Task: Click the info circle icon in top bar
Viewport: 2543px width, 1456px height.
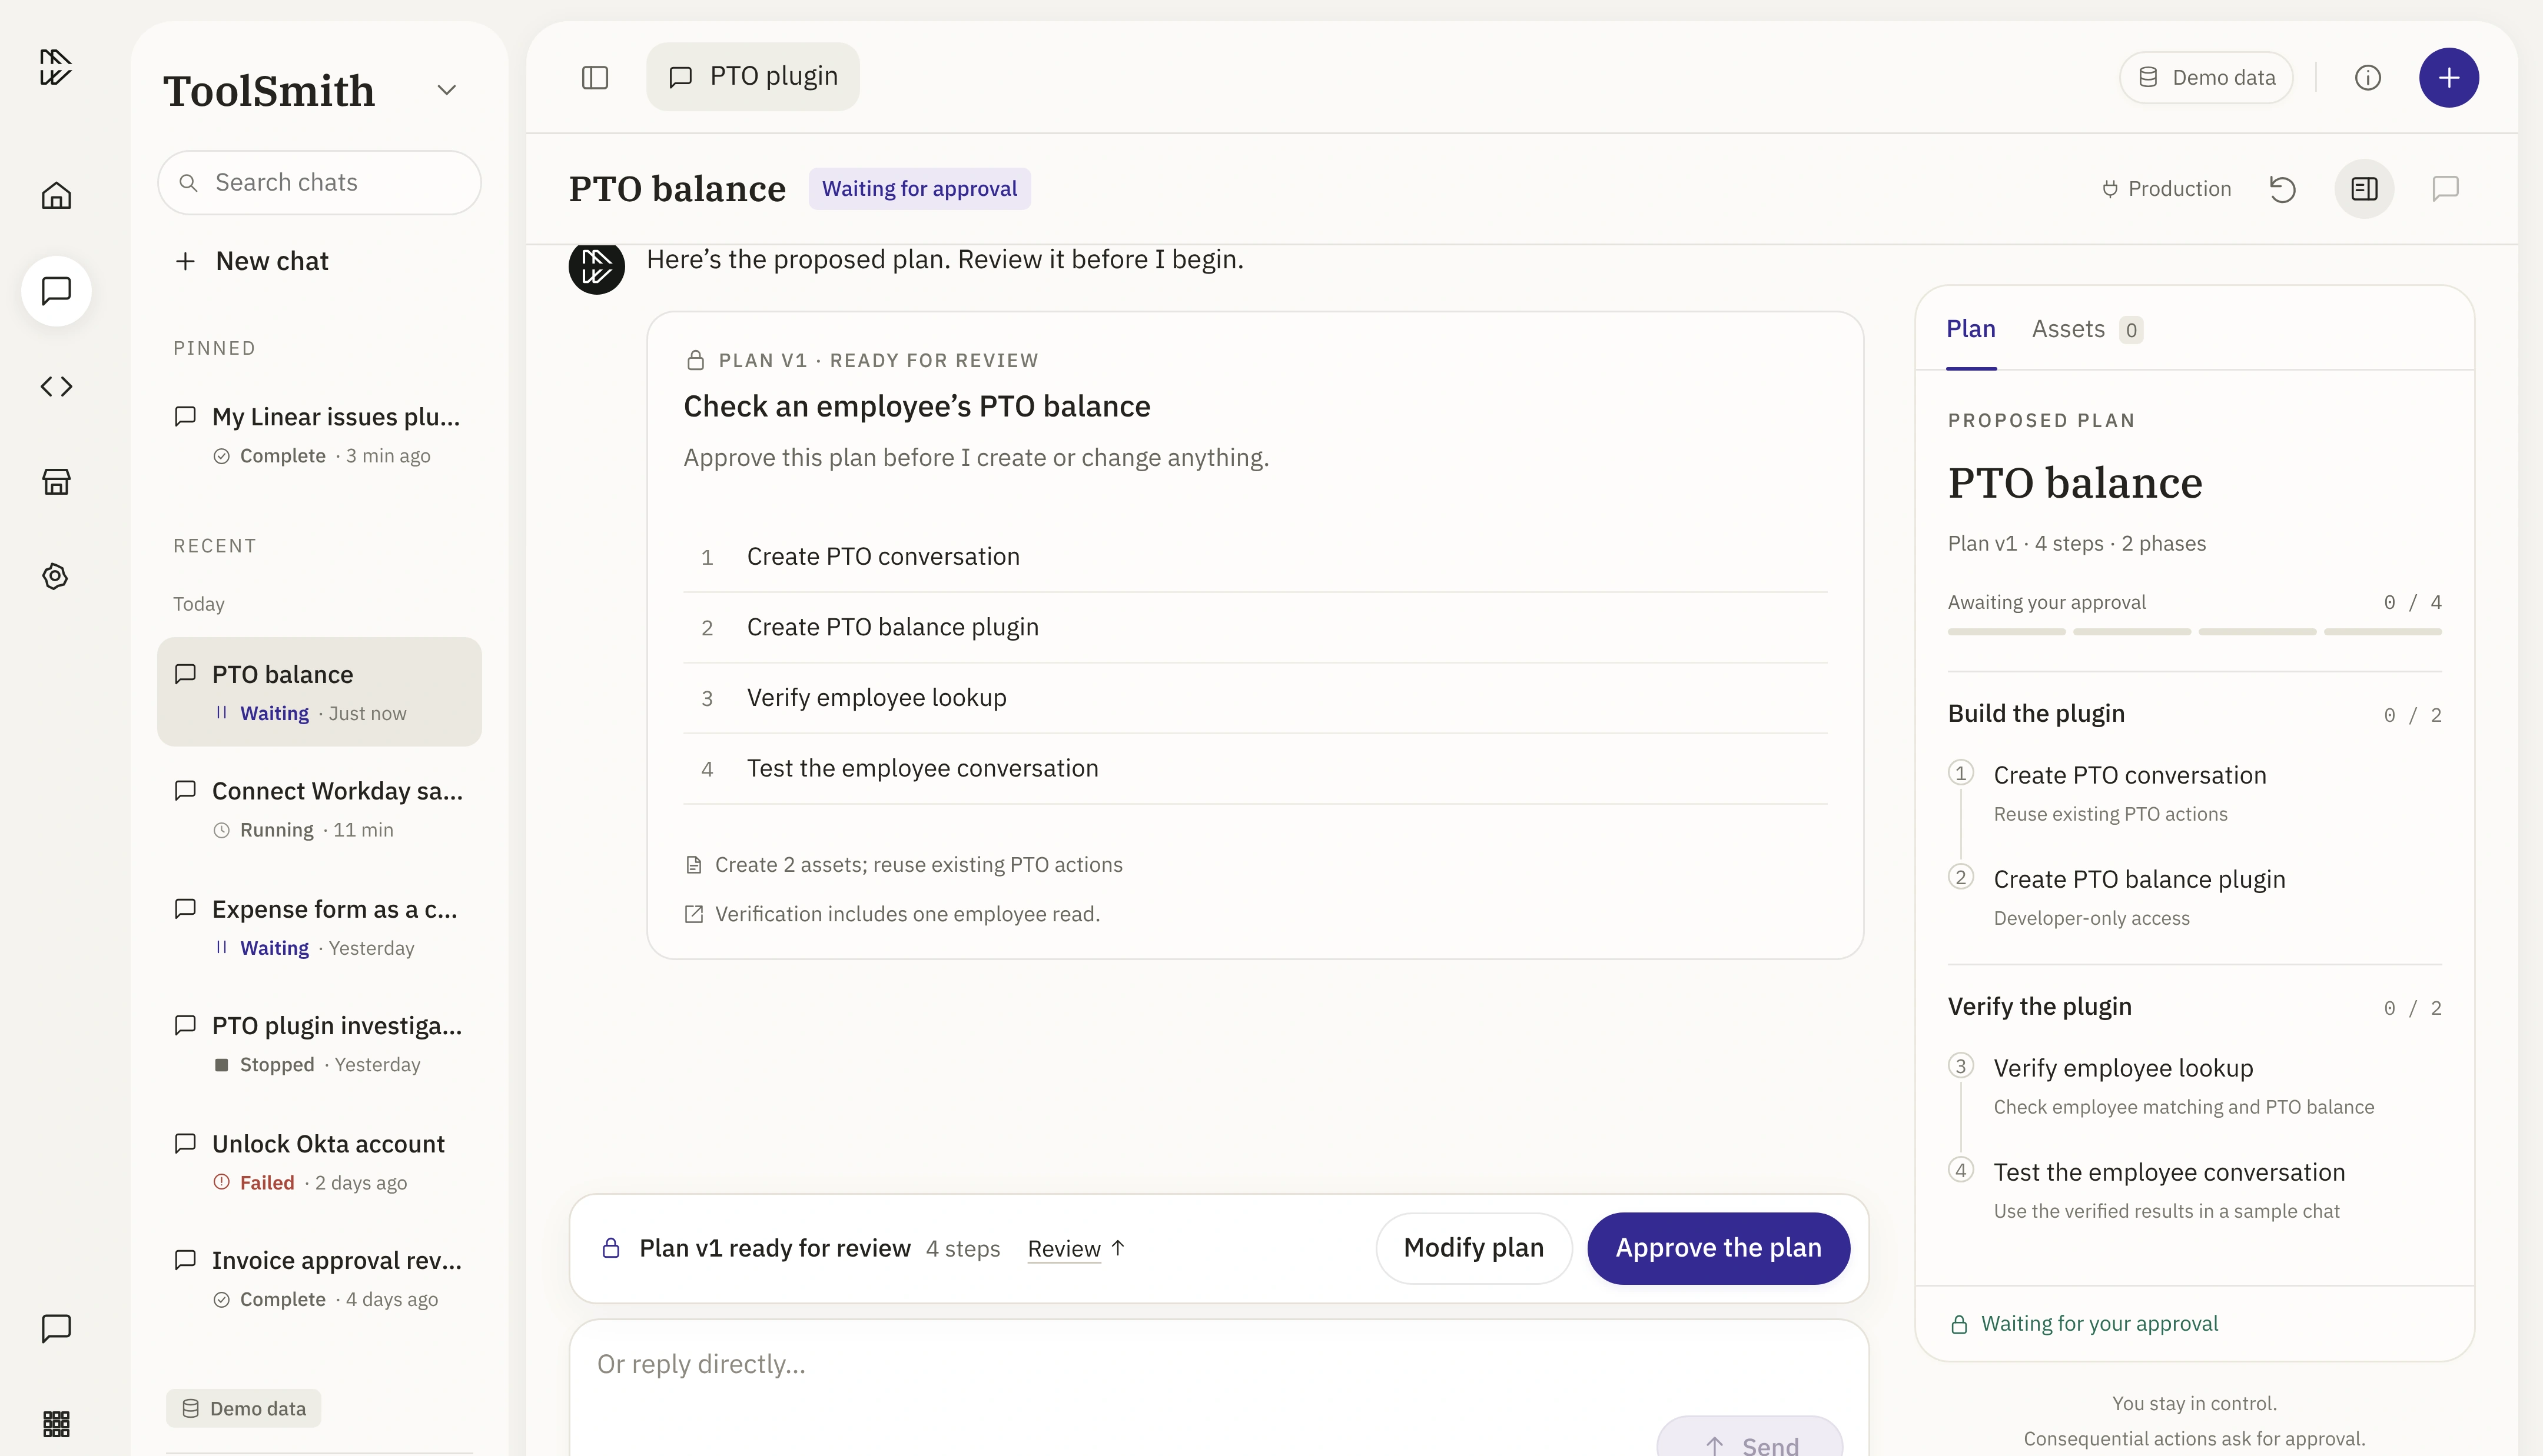Action: (2367, 77)
